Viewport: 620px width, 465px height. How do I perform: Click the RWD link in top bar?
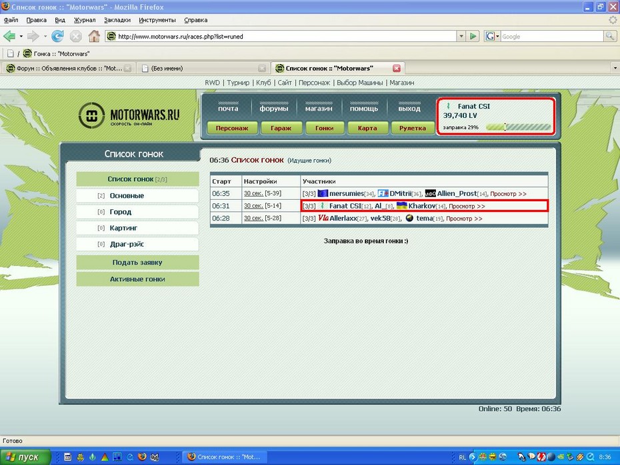(213, 83)
